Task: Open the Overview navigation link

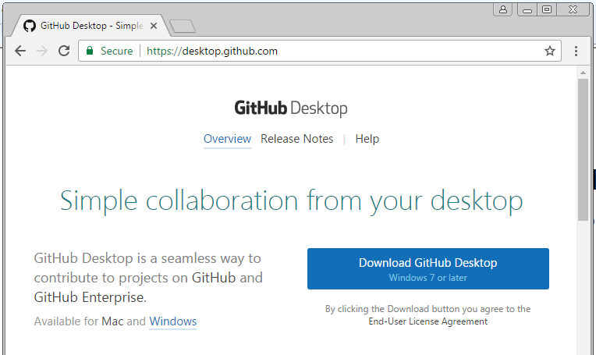Action: [227, 139]
